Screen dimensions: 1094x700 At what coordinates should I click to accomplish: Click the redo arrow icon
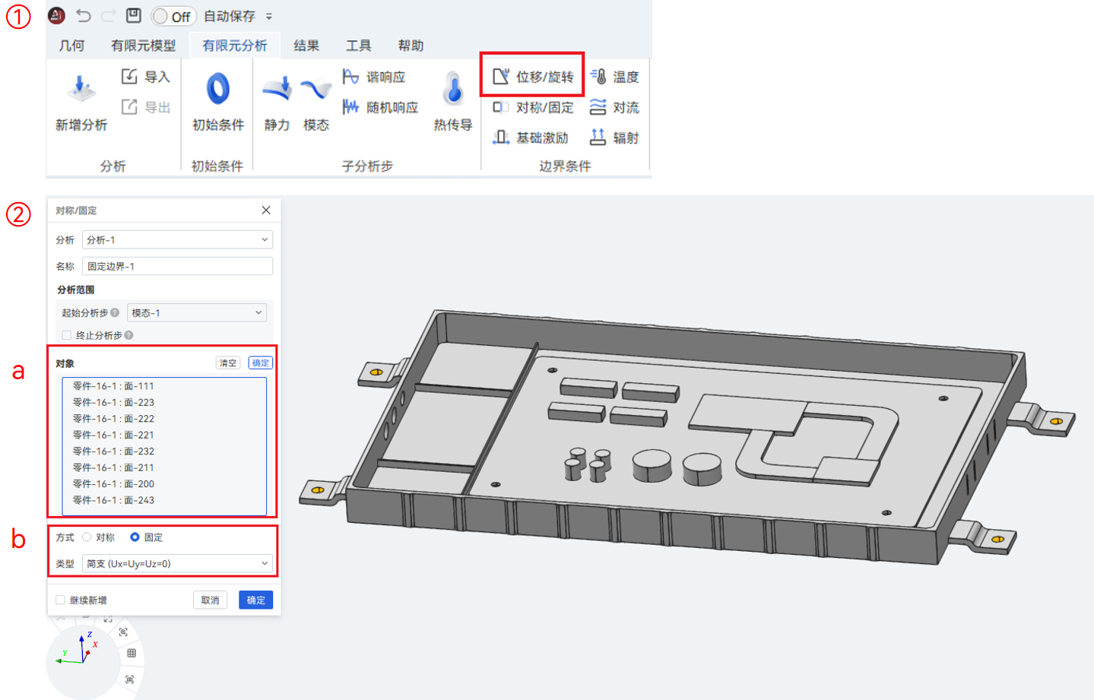click(x=109, y=16)
